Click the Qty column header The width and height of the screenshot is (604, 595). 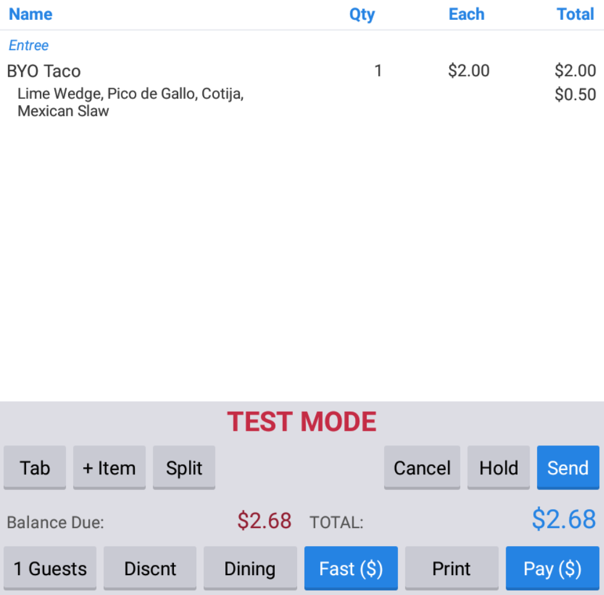coord(362,14)
